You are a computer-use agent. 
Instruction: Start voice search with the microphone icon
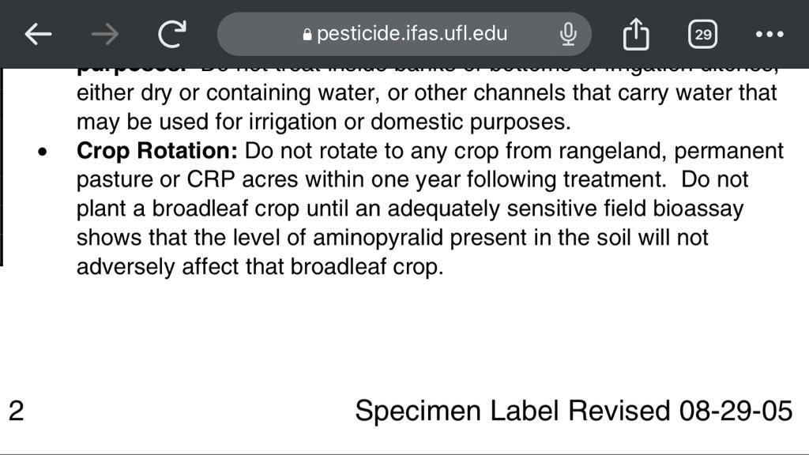point(568,35)
